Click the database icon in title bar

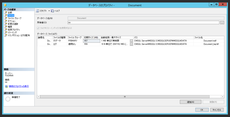[5, 5]
